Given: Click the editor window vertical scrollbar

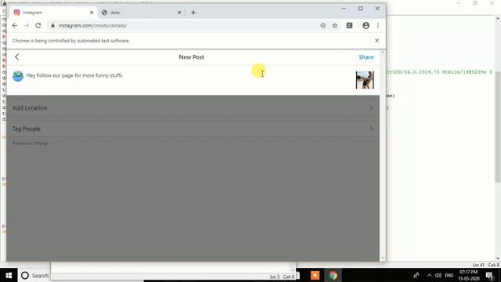Looking at the screenshot, I should point(498,127).
